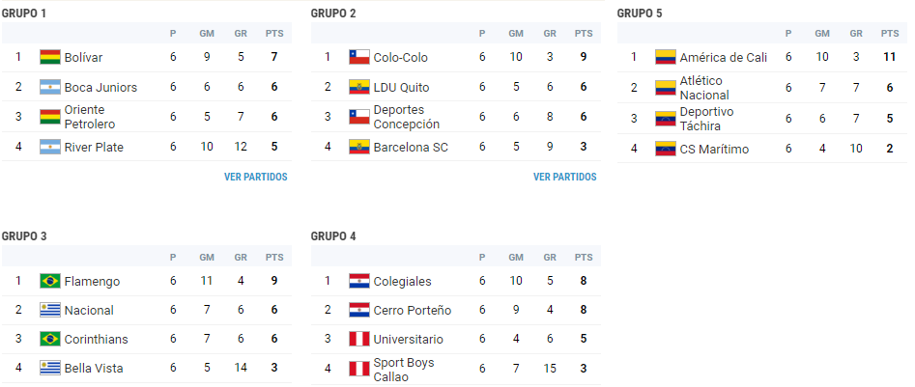Viewport: 915px width, 387px height.
Task: Open Ver Partidos link under Grupo 2
Action: click(564, 178)
